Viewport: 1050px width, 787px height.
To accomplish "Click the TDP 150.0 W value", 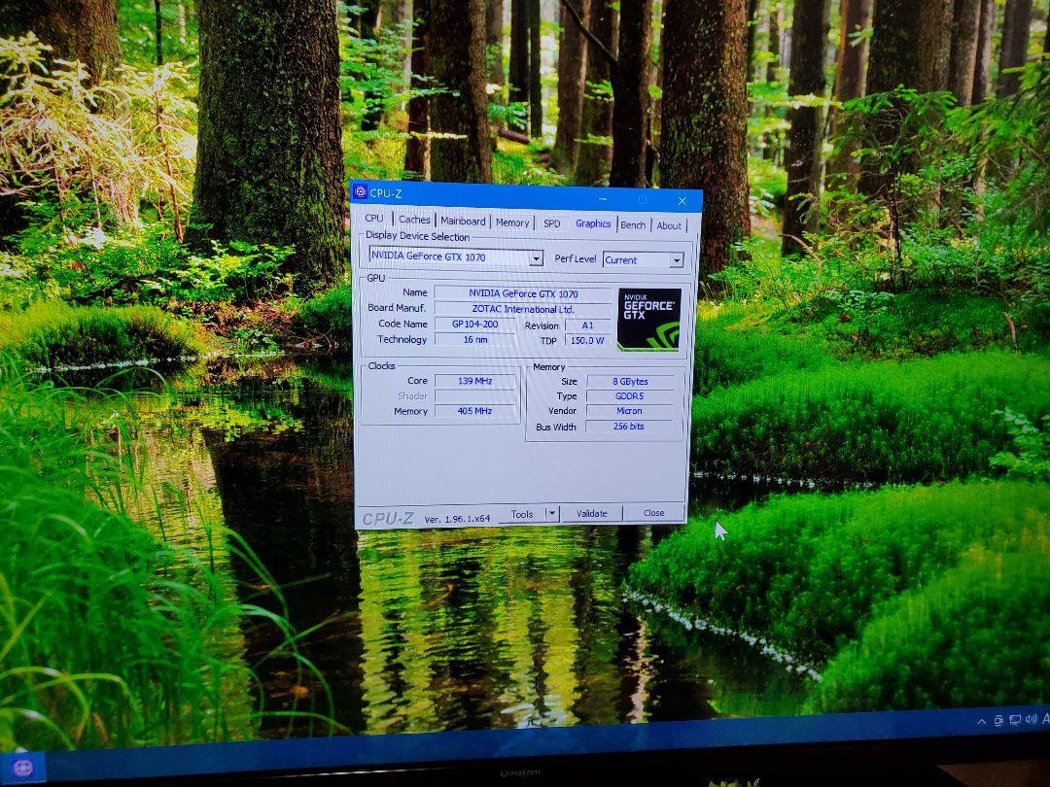I will tap(586, 340).
